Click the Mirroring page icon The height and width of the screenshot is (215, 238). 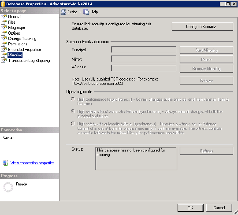pos(4,55)
